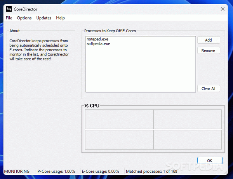Click the window resize grip in the status bar
This screenshot has width=233, height=179.
(226, 173)
